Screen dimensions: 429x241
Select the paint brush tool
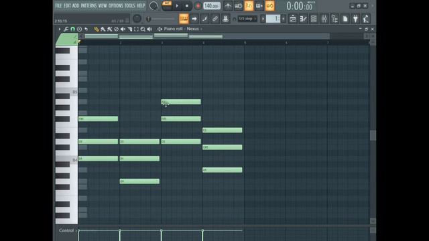[103, 29]
